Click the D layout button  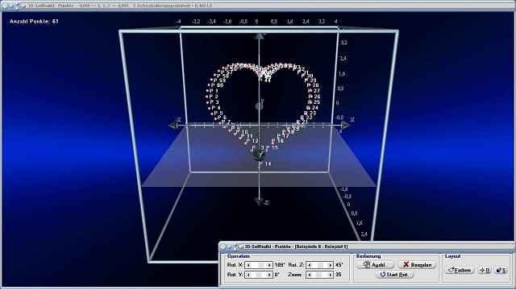485,270
